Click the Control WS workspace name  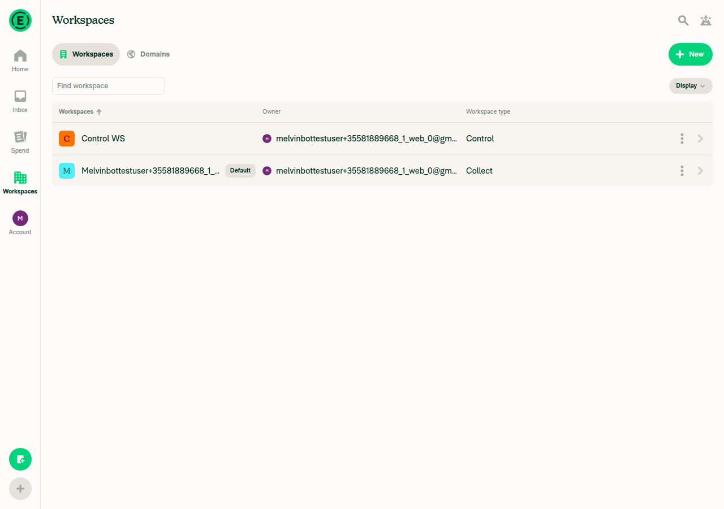coord(103,139)
